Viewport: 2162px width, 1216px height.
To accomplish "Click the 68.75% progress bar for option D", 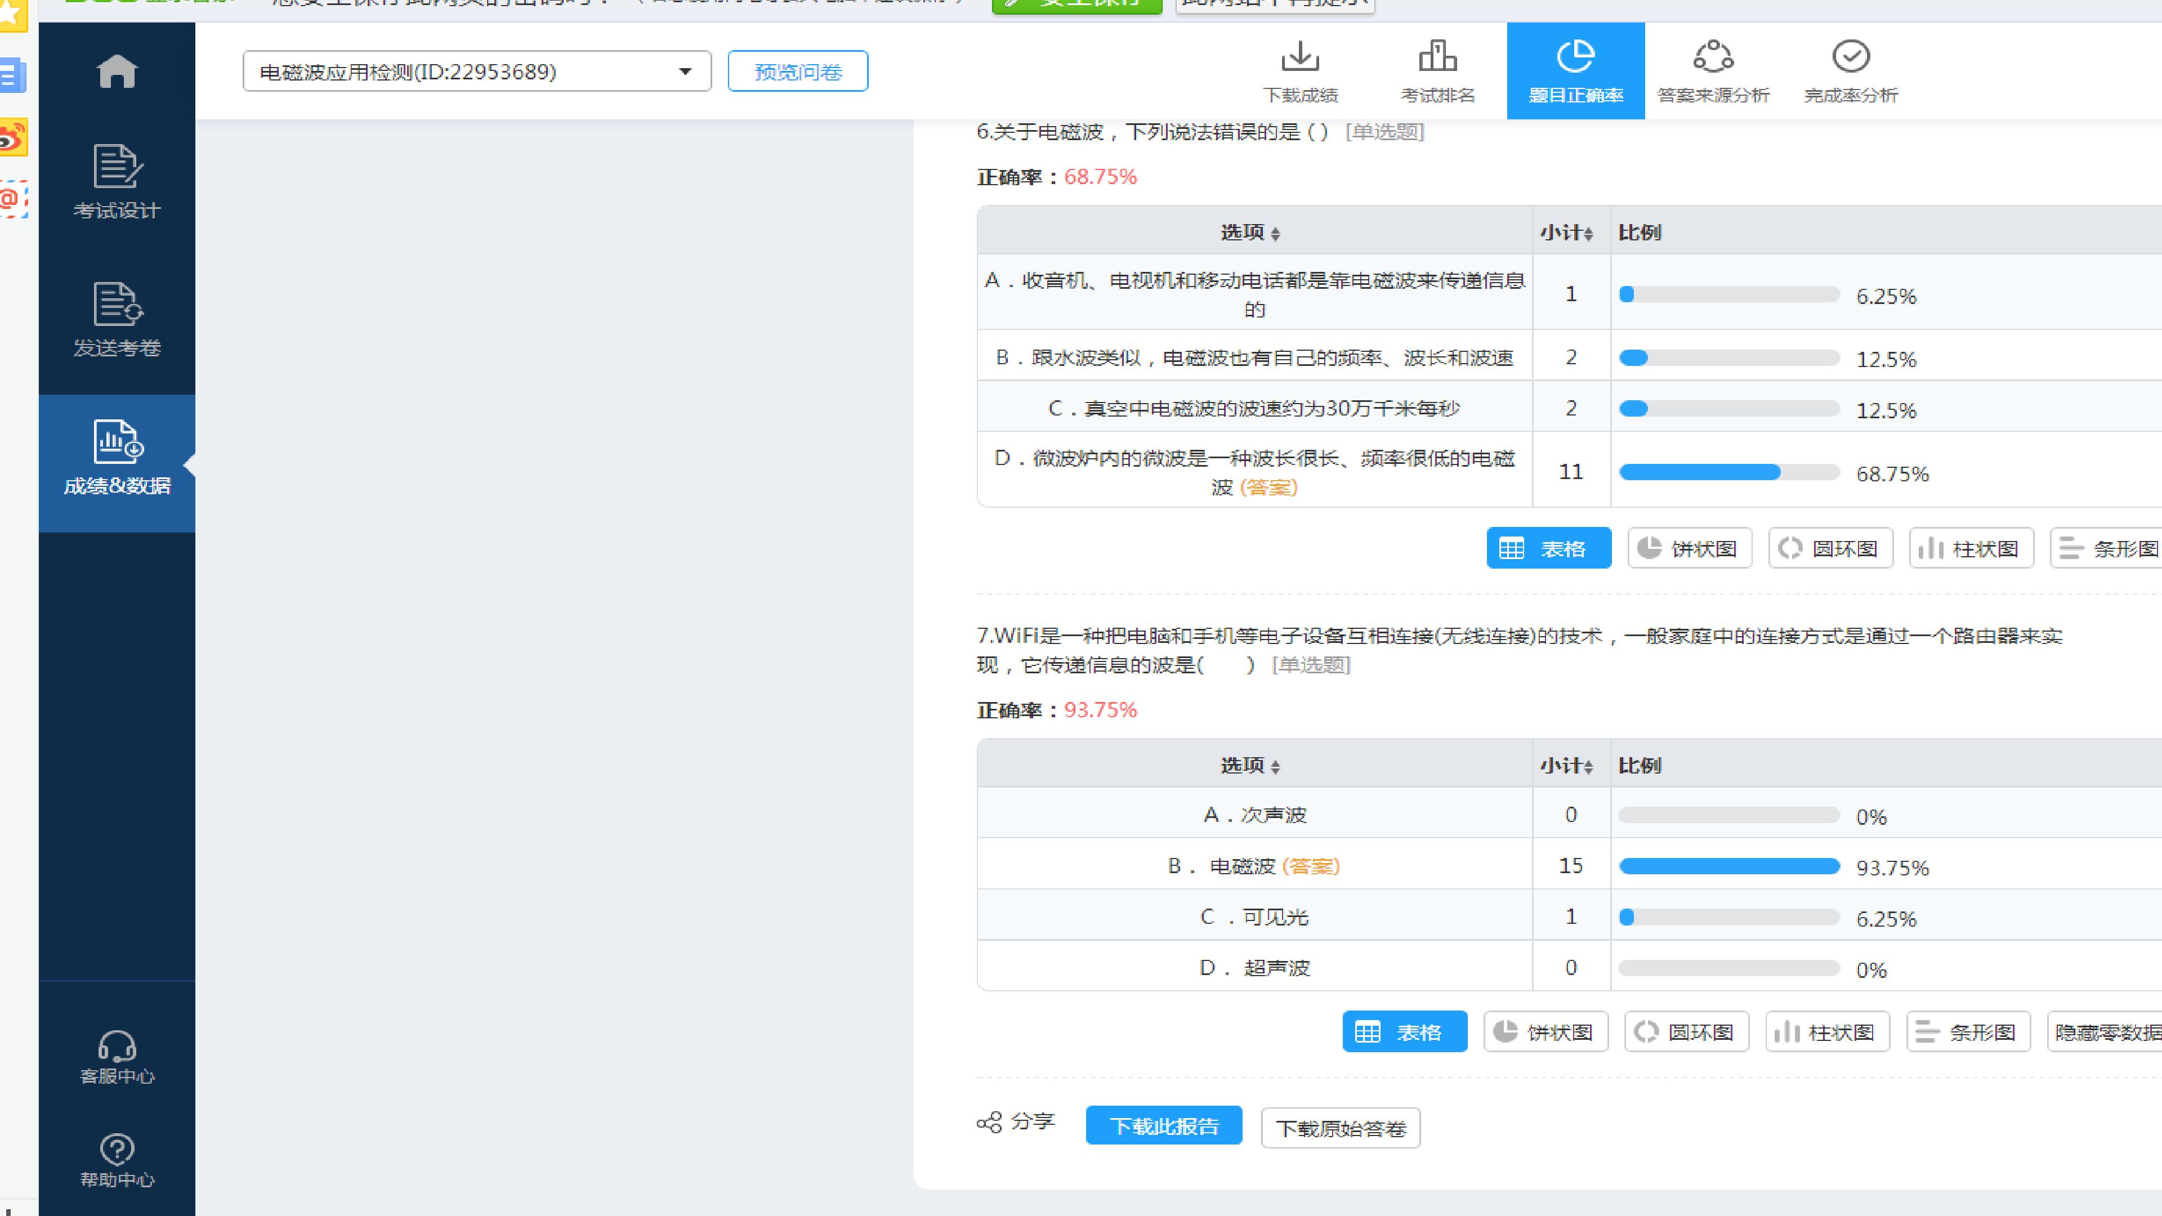I will point(1729,472).
